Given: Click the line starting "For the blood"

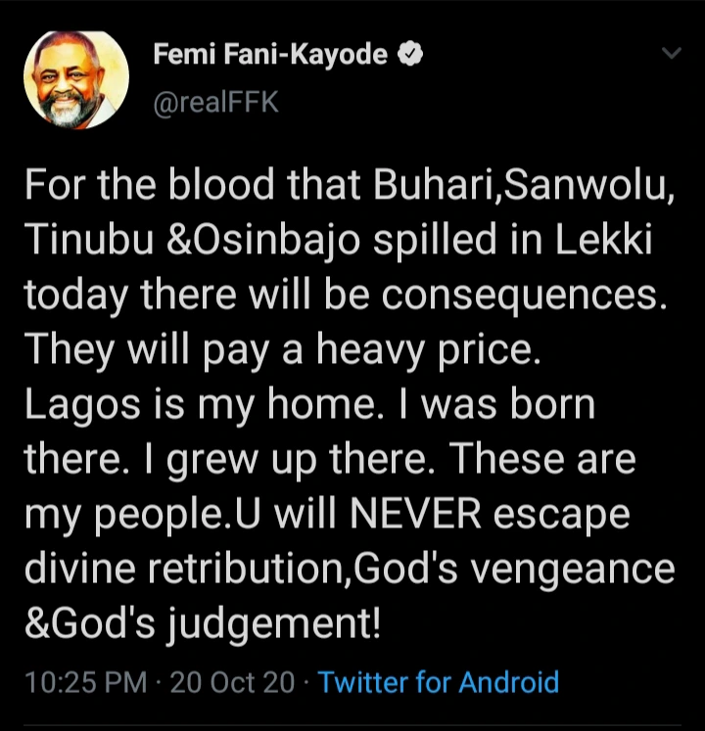Looking at the screenshot, I should tap(349, 186).
